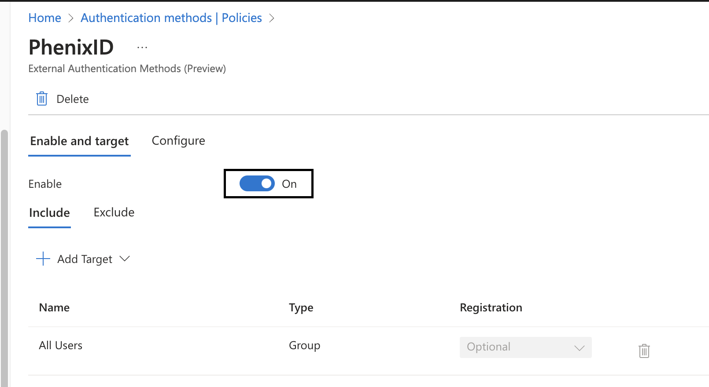Open Authentication methods | Policies breadcrumb
The image size is (709, 387).
(171, 18)
